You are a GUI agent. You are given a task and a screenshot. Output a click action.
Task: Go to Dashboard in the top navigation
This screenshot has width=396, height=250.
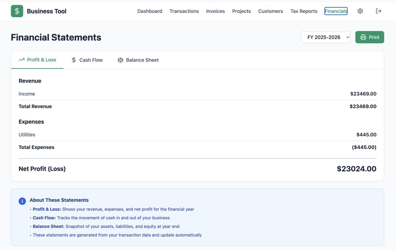[x=150, y=11]
